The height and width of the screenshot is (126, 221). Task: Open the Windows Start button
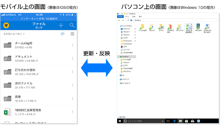[120, 121]
